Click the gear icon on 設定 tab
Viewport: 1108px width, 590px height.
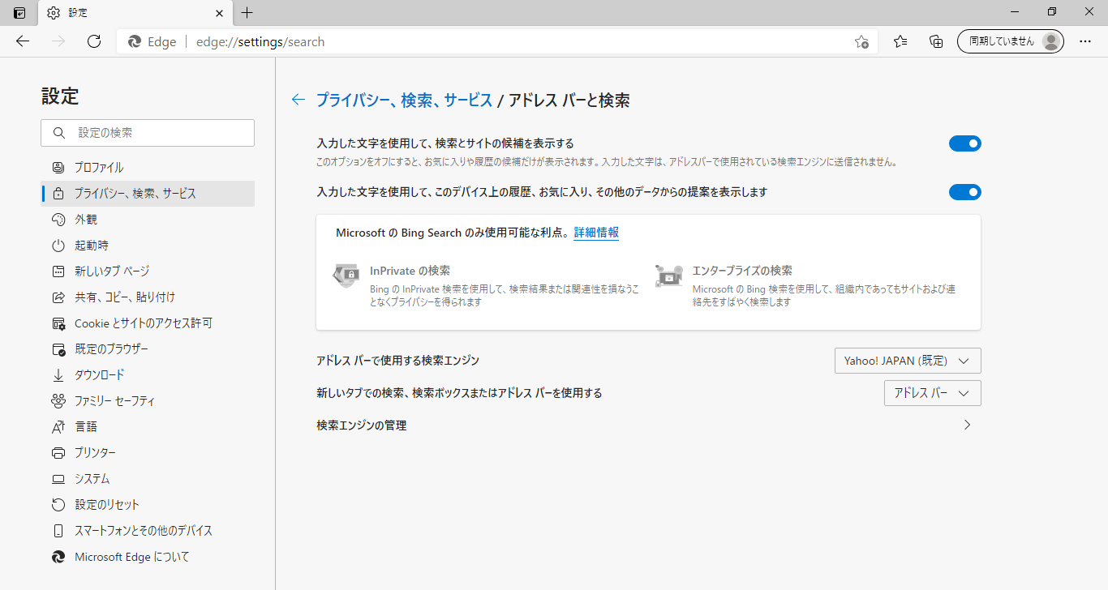pos(54,13)
